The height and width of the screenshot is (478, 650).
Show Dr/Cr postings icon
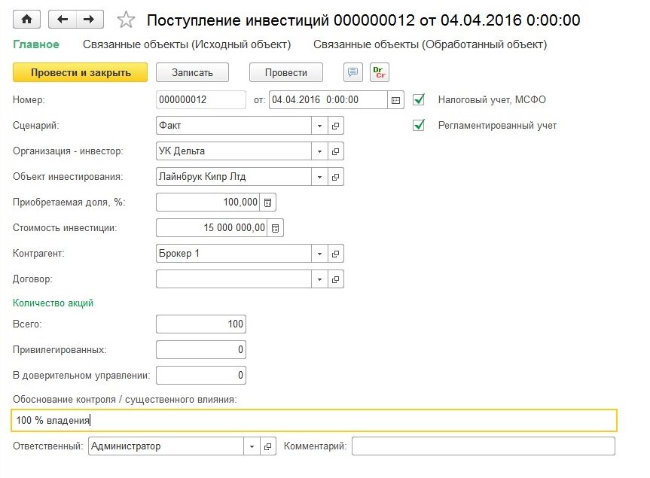(x=380, y=72)
